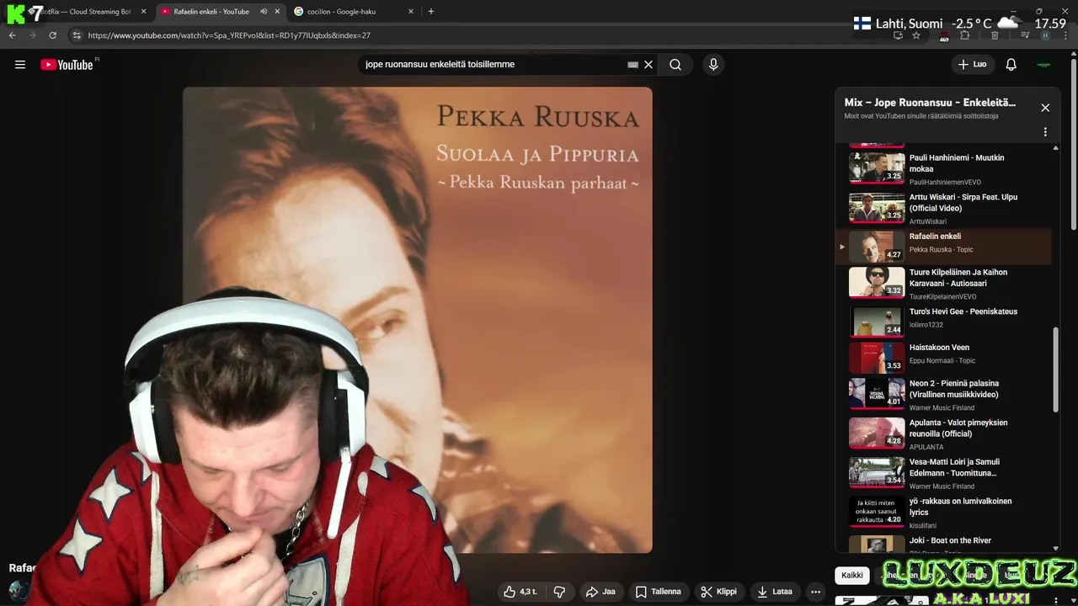The image size is (1078, 606).
Task: Like the video with thumbs up
Action: [x=521, y=592]
